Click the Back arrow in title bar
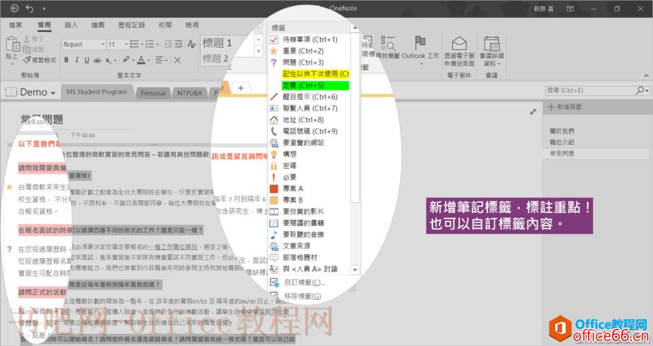Viewport: 653px width, 346px height. 15,8
